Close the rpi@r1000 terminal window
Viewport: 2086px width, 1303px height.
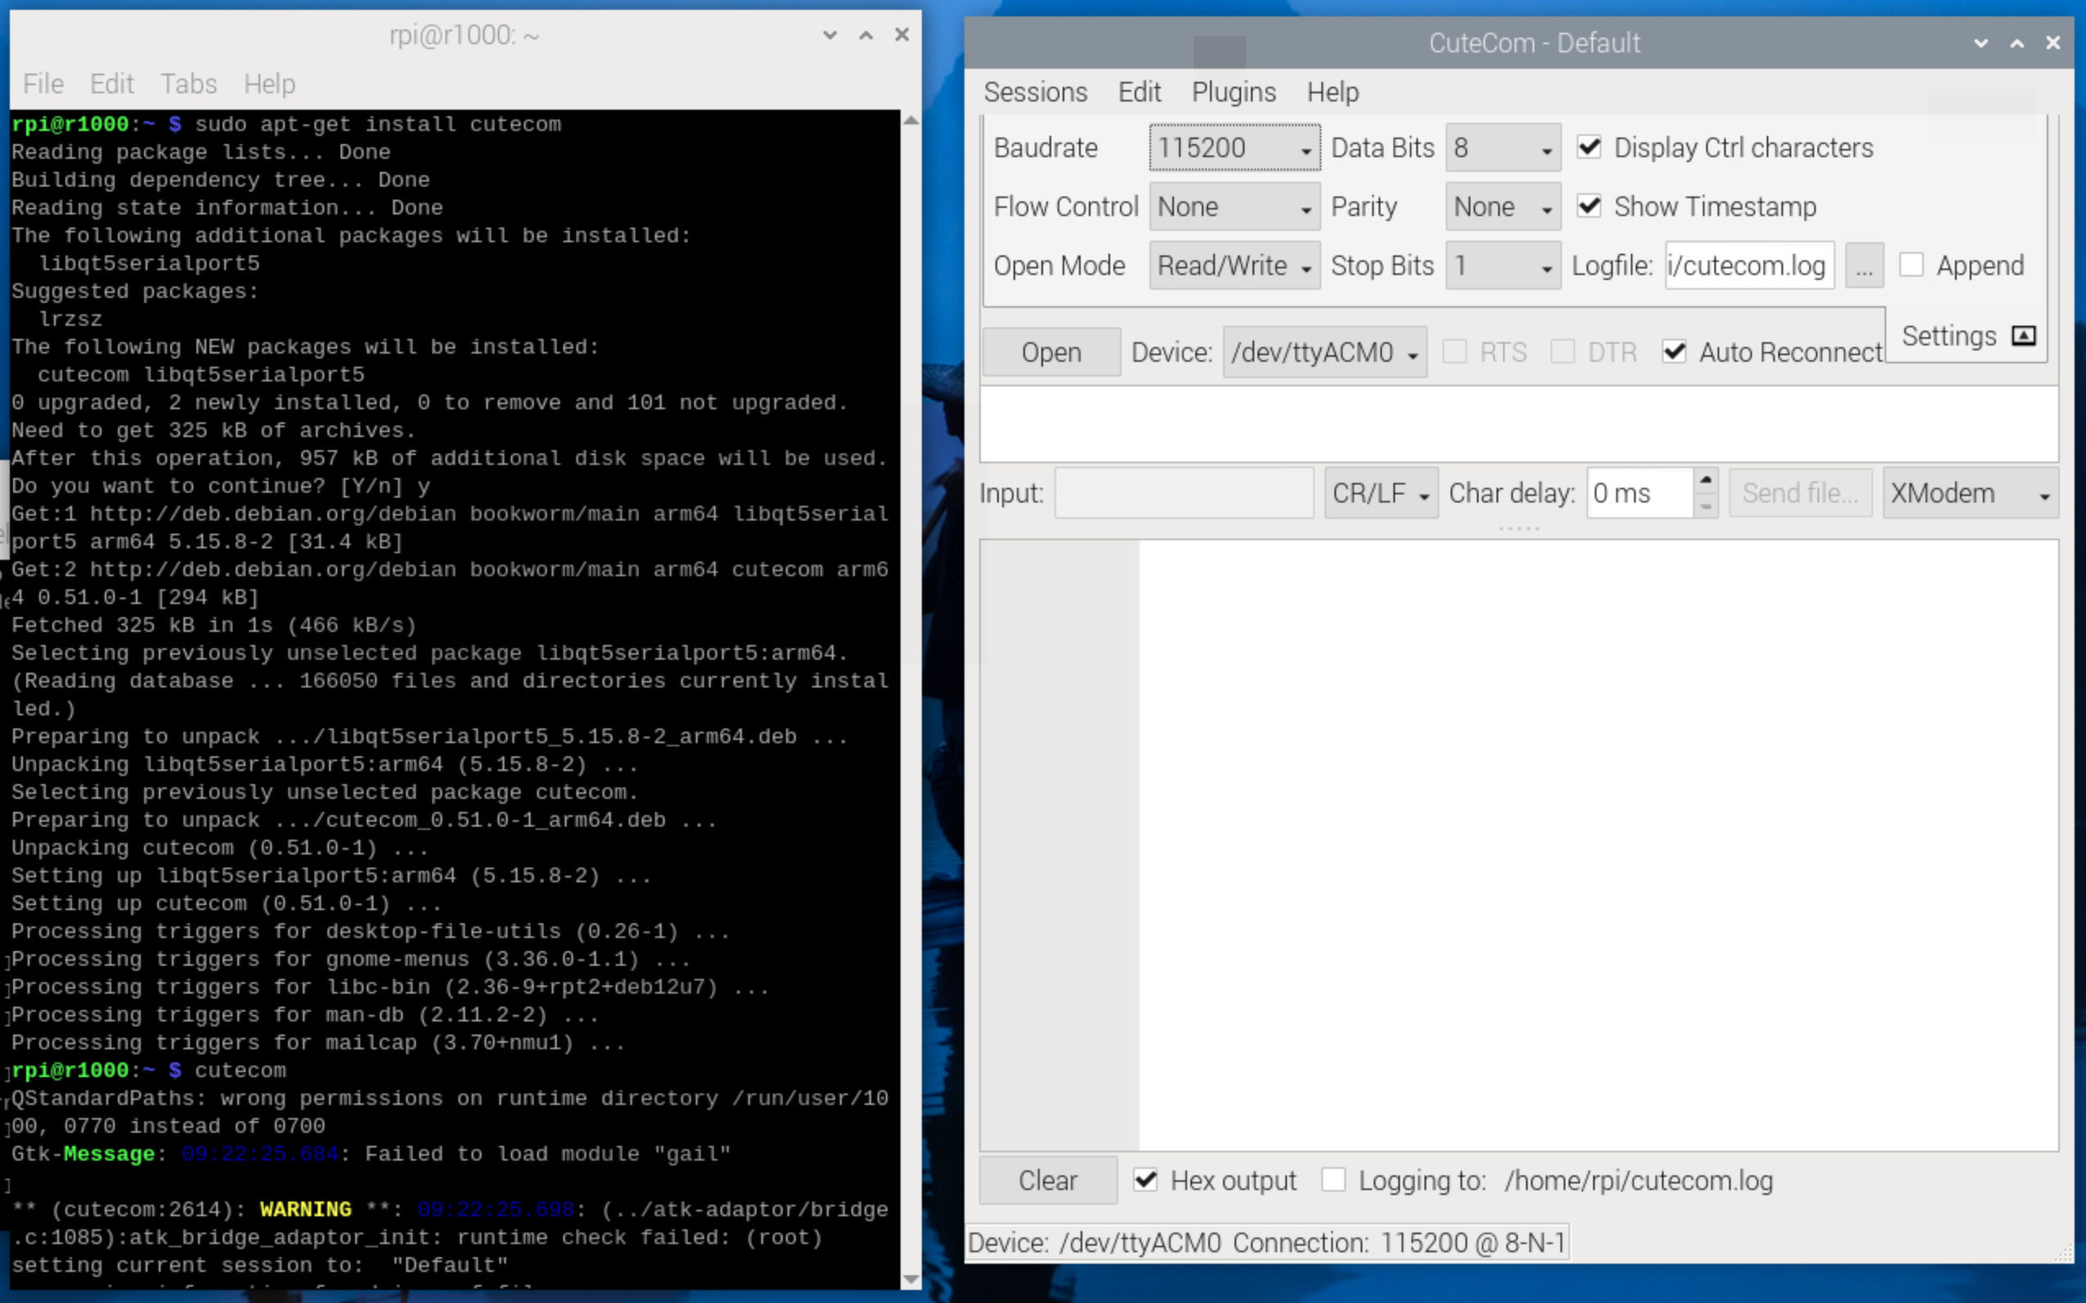coord(902,34)
